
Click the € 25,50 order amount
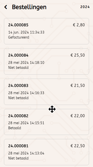pyautogui.click(x=78, y=55)
